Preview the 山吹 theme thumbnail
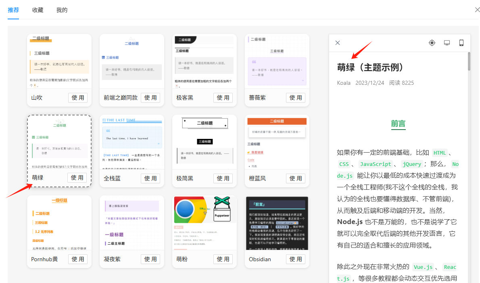This screenshot has width=480, height=283. coord(59,61)
